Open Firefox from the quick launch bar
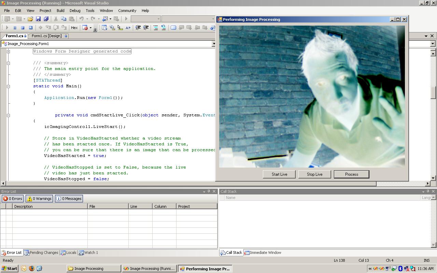Image resolution: width=437 pixels, height=273 pixels. tap(31, 269)
